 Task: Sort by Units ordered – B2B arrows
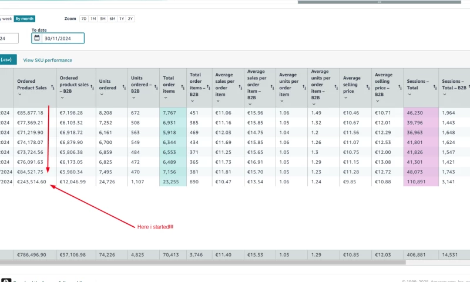point(156,87)
